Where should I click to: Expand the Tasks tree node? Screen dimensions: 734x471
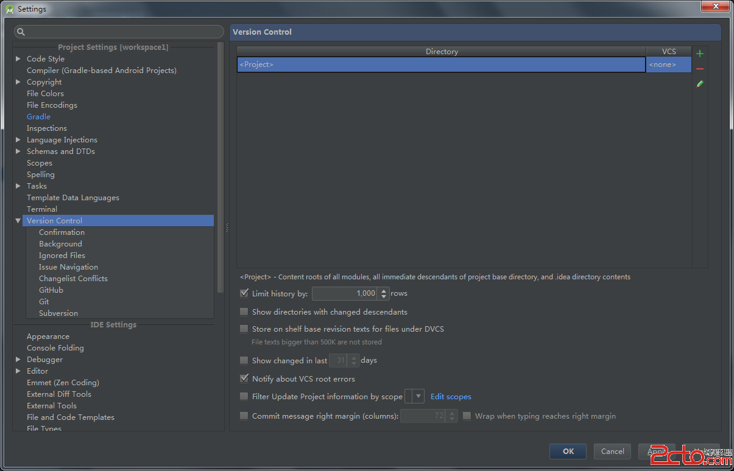click(x=18, y=186)
